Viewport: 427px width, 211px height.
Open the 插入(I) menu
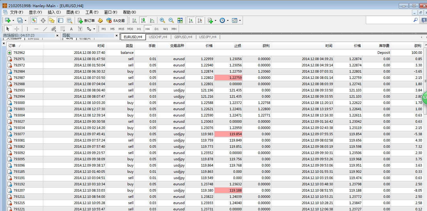[54, 12]
